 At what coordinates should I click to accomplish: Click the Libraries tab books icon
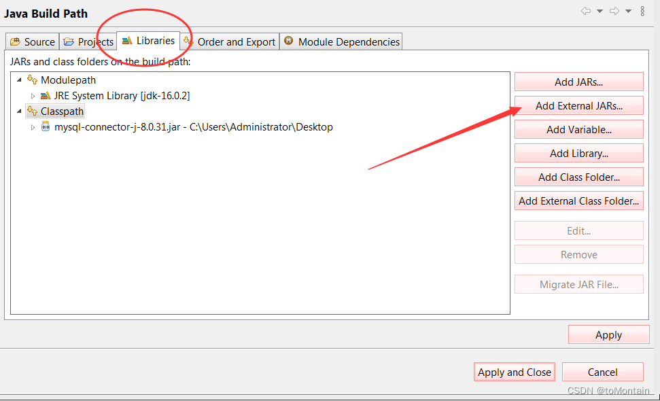126,41
